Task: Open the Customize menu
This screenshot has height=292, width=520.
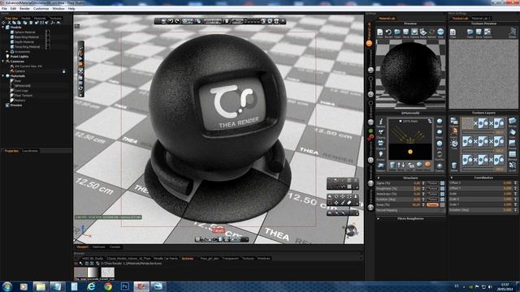Action: coord(41,9)
